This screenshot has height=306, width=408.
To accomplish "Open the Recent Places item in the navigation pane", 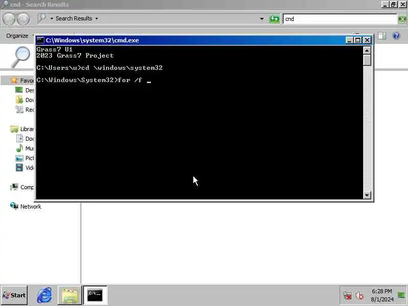I will (24, 110).
